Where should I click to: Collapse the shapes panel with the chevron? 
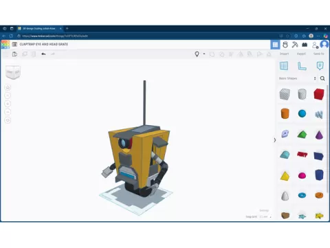click(275, 140)
